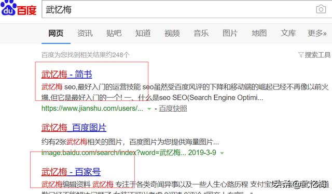This screenshot has width=332, height=194.
Task: Open result 武忆梅 - 简书
Action: point(67,74)
